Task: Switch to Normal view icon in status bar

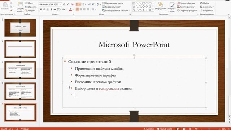Action: click(178, 129)
